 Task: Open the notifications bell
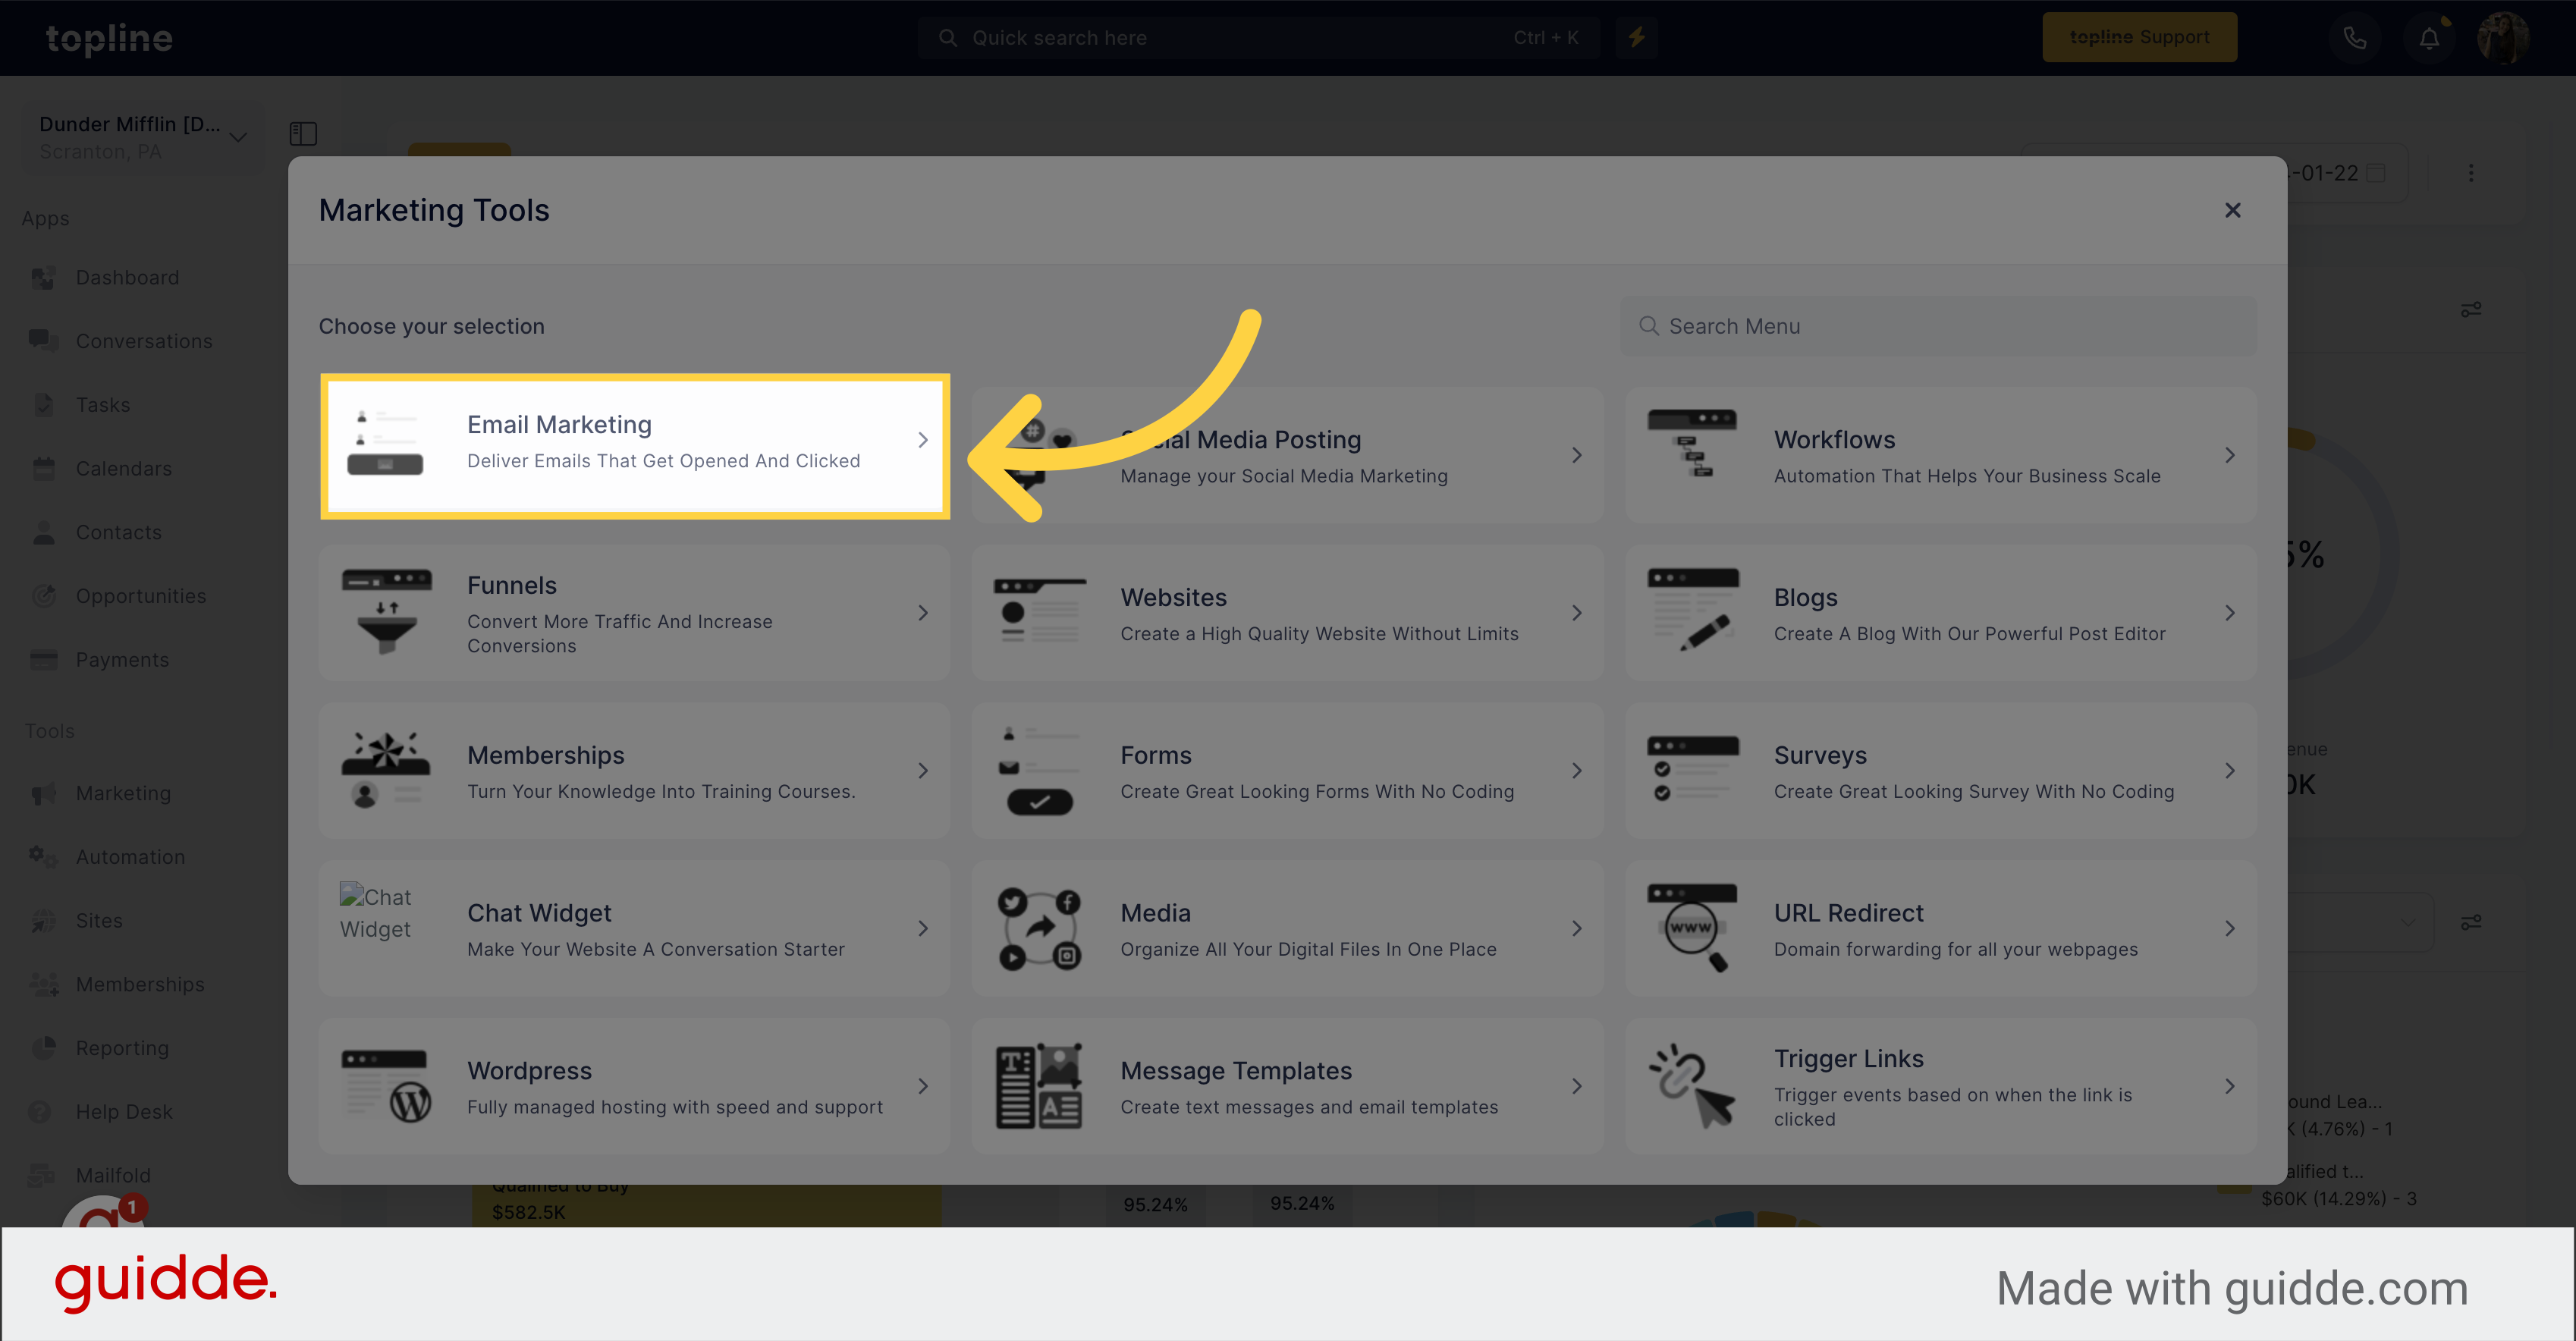pos(2429,38)
